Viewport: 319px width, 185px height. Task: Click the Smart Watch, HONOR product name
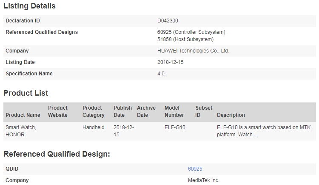pyautogui.click(x=21, y=131)
